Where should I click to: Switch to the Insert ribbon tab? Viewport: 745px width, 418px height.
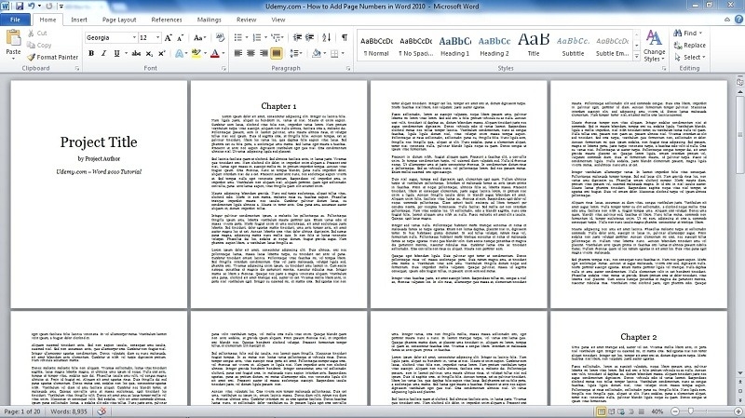[79, 20]
